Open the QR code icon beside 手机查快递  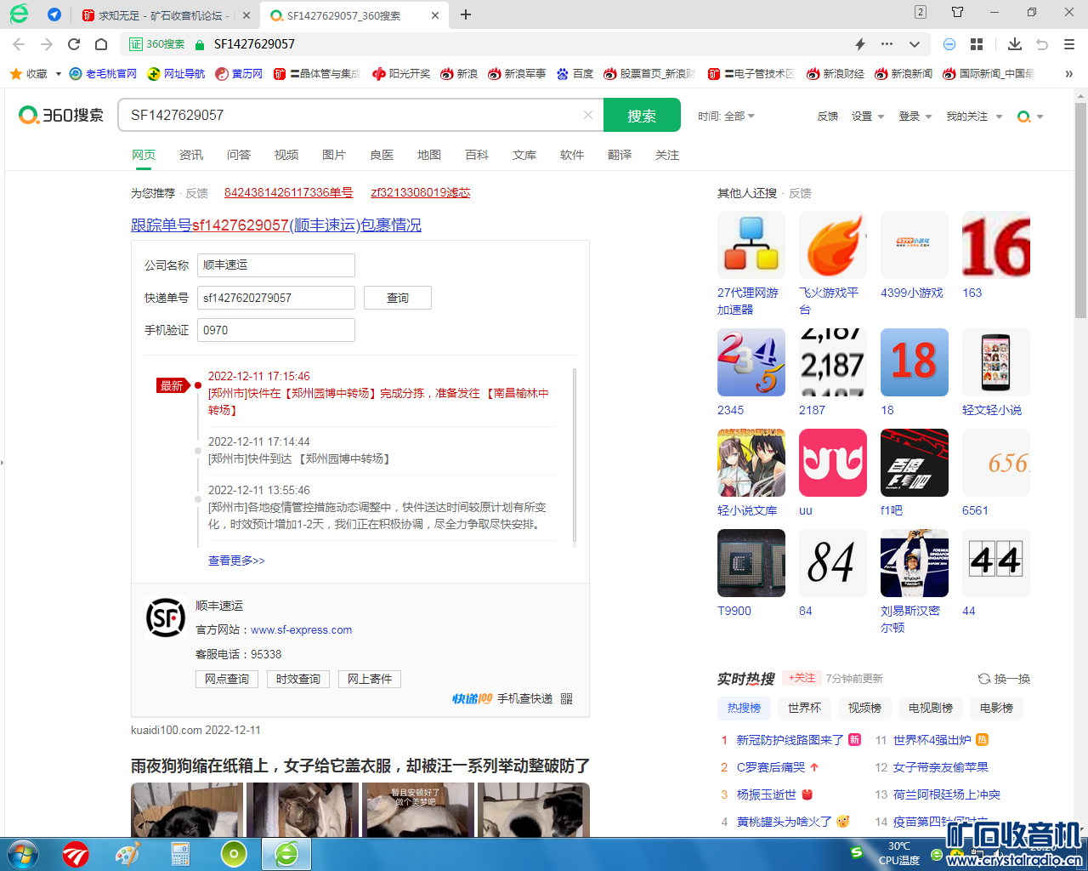(567, 698)
